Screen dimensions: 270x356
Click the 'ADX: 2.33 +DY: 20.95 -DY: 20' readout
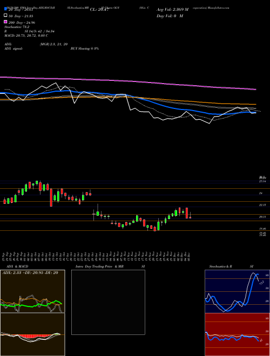(30, 272)
